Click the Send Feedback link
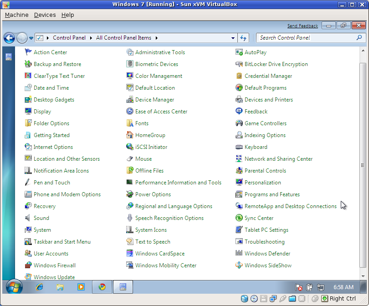This screenshot has width=369, height=306. coord(302,25)
